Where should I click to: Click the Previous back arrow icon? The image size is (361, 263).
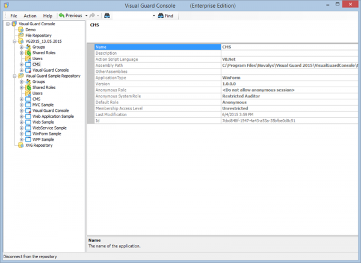[x=61, y=16]
